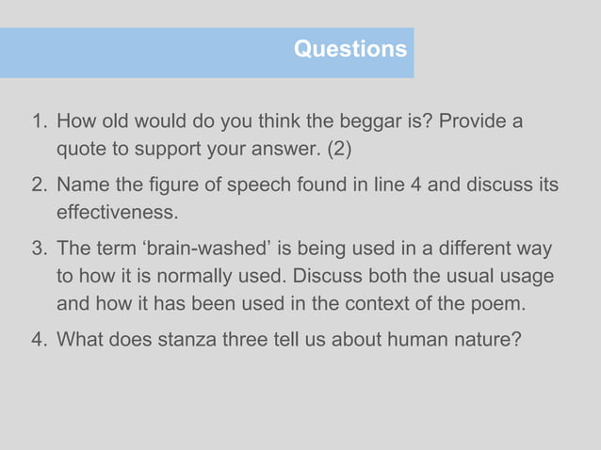Screen dimensions: 601x450
Task: Click the word 'stanza' in question four
Action: 187,339
